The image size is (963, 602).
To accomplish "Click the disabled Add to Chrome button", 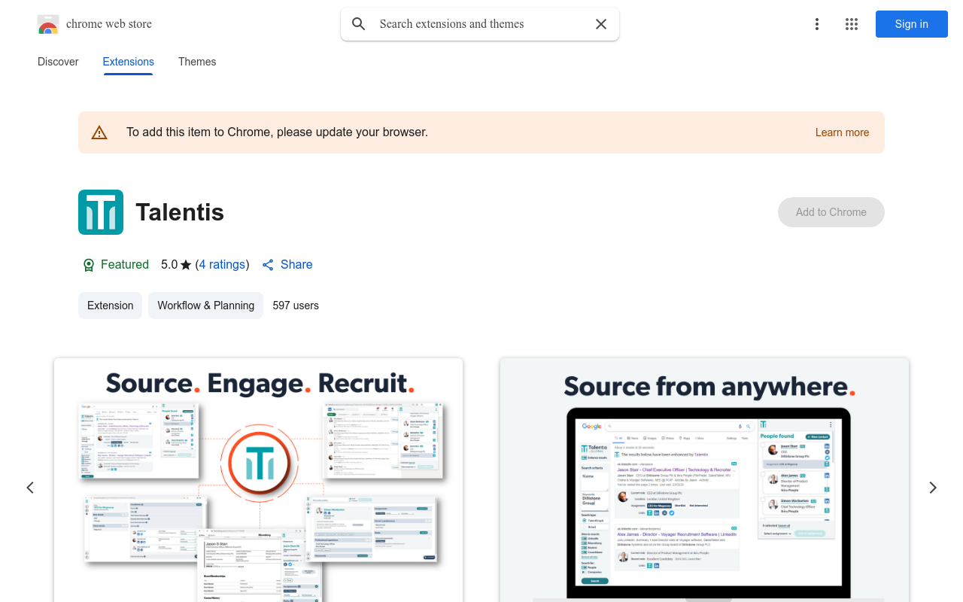I will tap(831, 212).
